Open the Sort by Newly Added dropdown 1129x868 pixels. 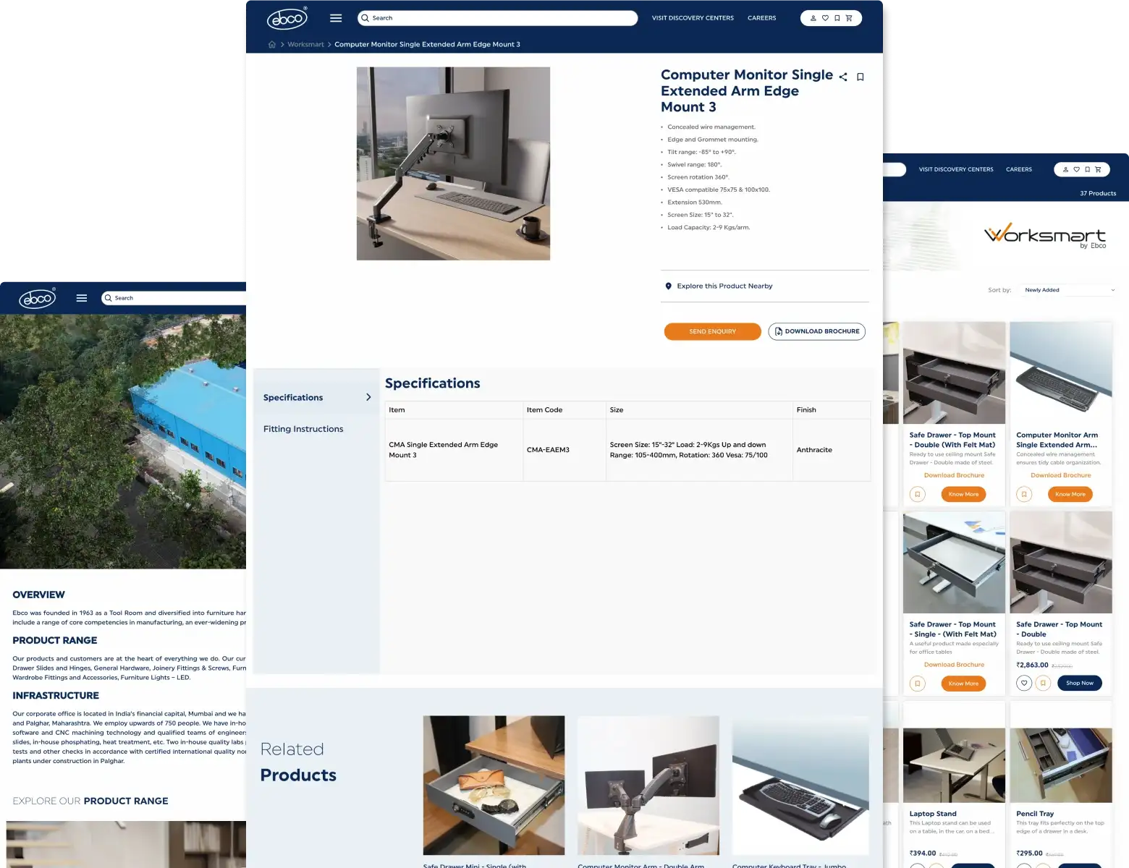pos(1068,289)
